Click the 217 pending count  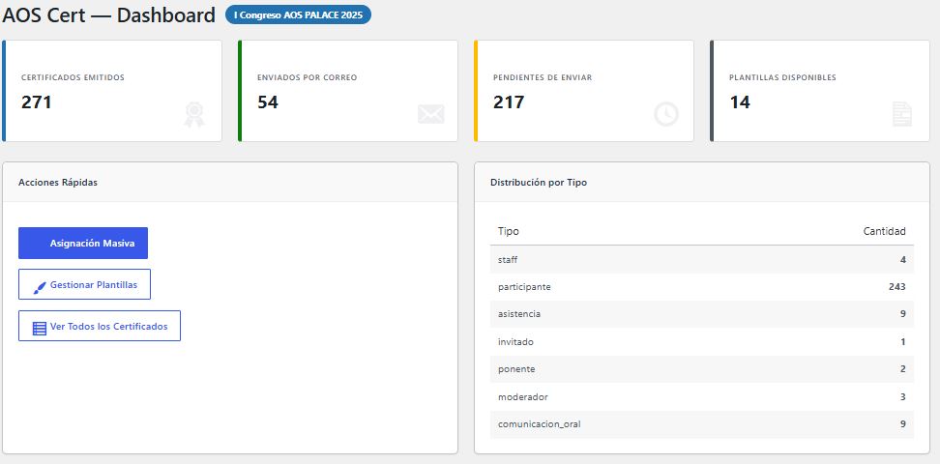tap(509, 102)
